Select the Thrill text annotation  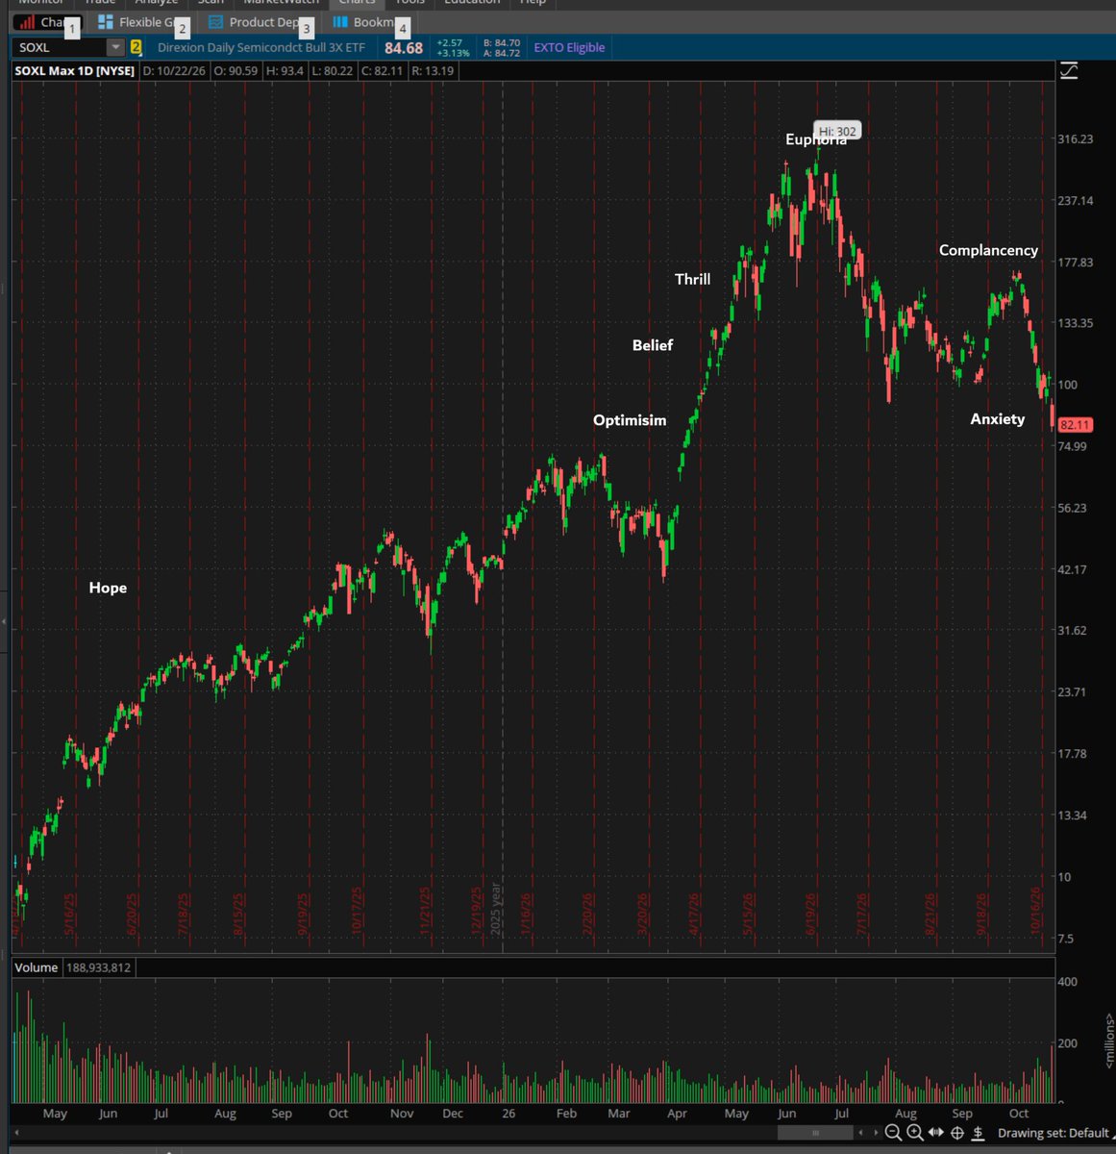pyautogui.click(x=692, y=279)
